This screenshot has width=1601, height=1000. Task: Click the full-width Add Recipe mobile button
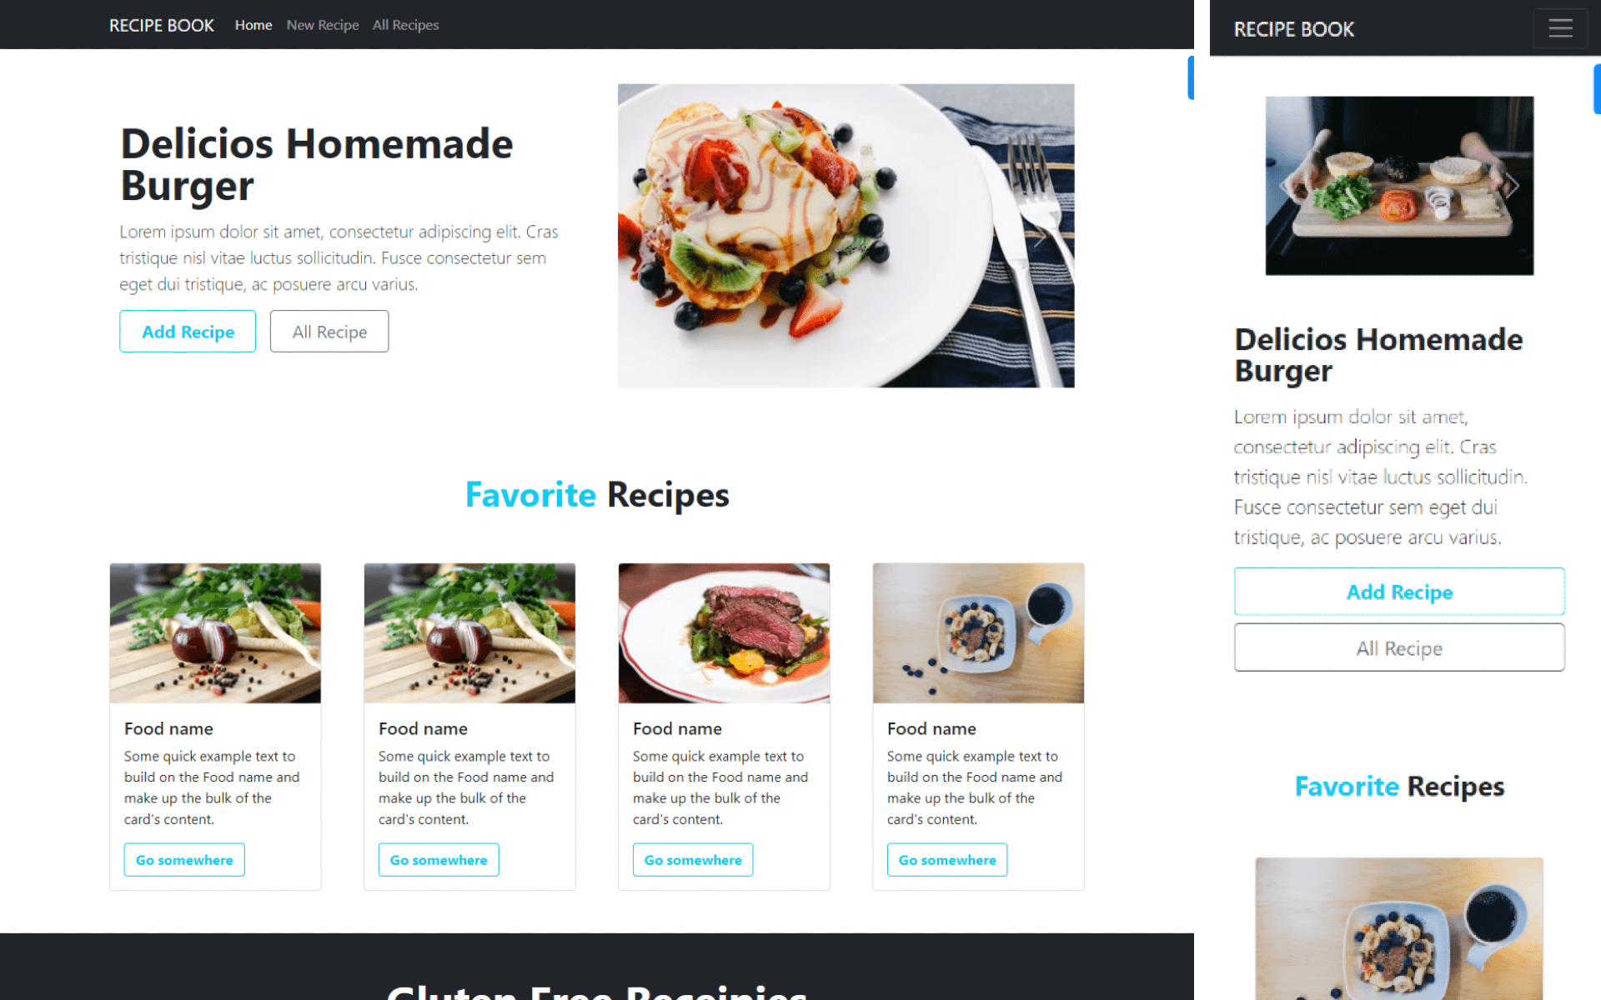coord(1399,592)
